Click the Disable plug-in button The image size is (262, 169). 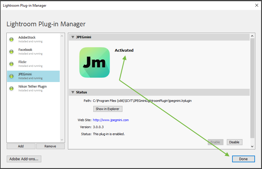(234, 142)
